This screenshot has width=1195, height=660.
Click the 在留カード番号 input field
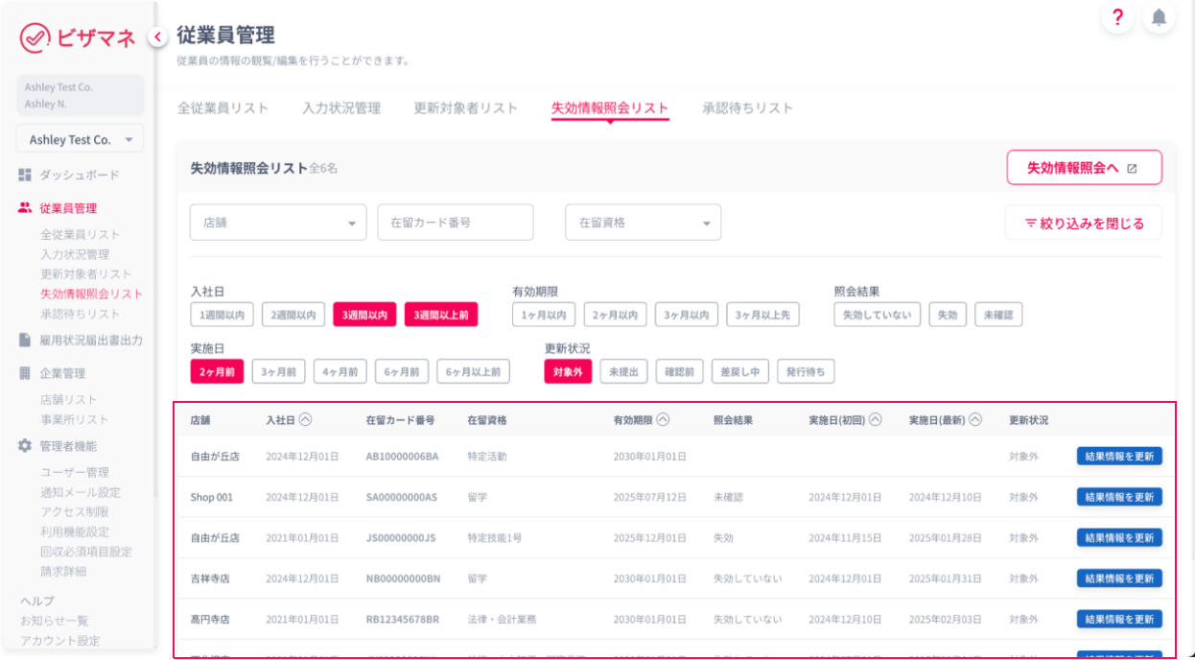tap(455, 223)
